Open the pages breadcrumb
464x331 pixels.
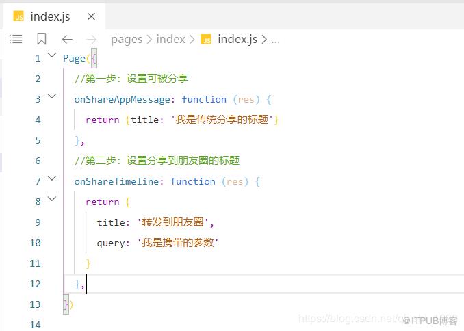click(x=127, y=40)
